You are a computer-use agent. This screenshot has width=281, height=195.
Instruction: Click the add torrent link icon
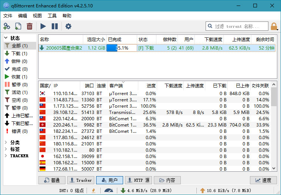click(x=7, y=26)
